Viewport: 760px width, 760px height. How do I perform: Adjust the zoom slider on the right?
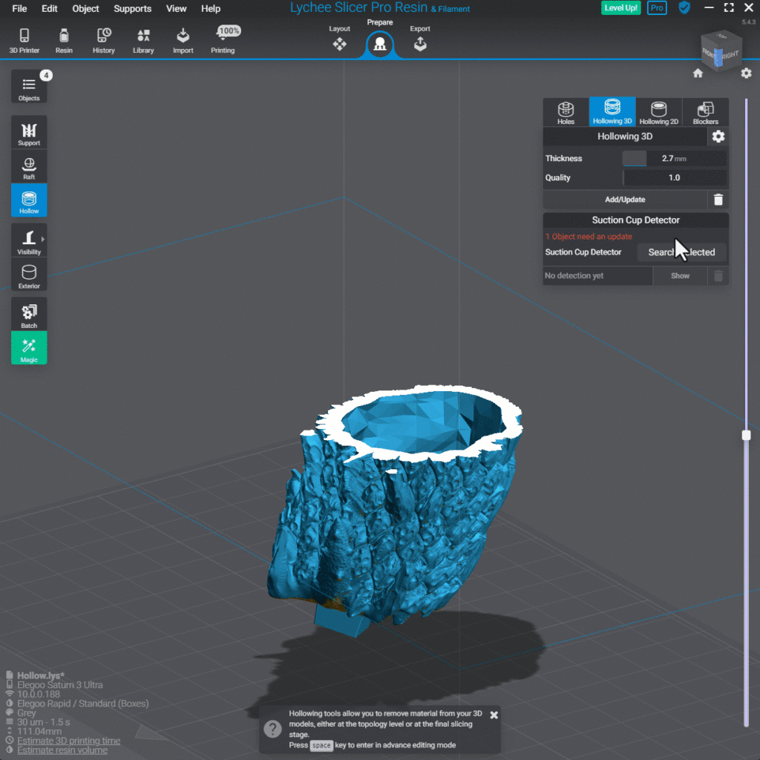click(x=746, y=434)
